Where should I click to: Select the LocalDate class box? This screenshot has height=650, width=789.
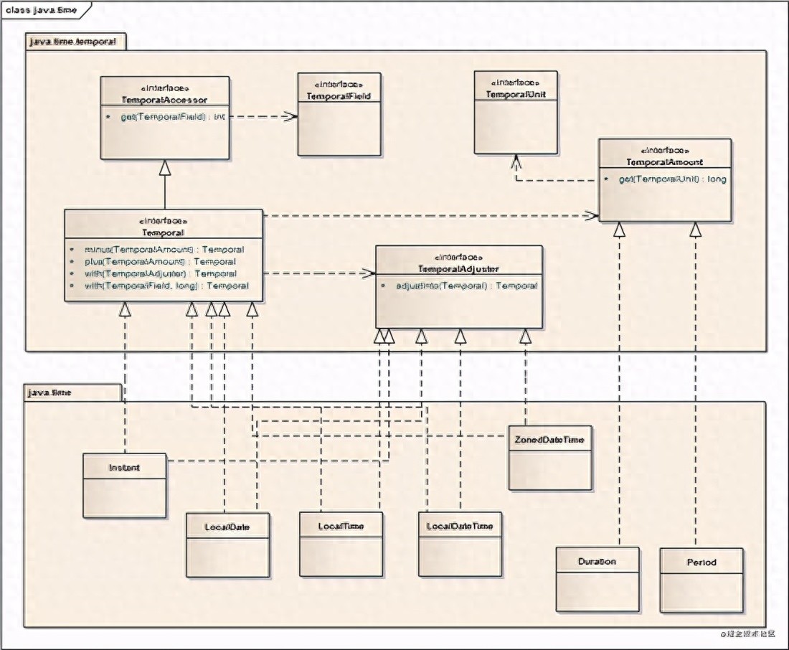(227, 545)
